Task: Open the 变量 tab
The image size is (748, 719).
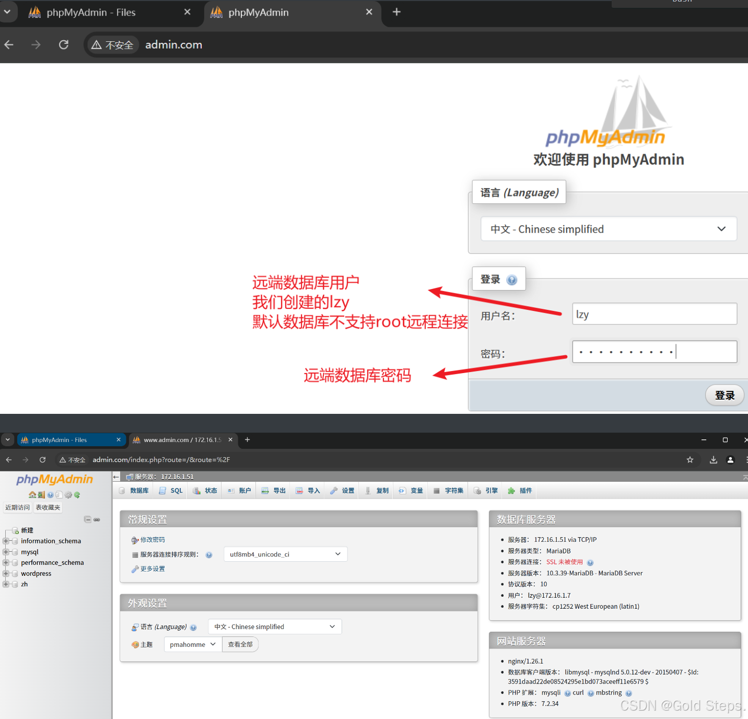Action: click(x=411, y=491)
